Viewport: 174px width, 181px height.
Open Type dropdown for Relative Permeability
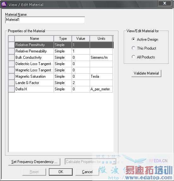click(x=63, y=51)
